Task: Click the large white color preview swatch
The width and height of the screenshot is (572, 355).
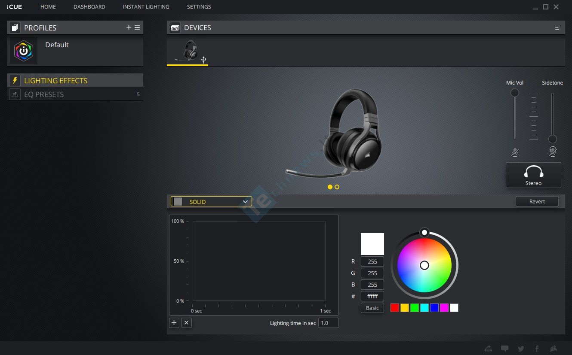Action: [372, 244]
